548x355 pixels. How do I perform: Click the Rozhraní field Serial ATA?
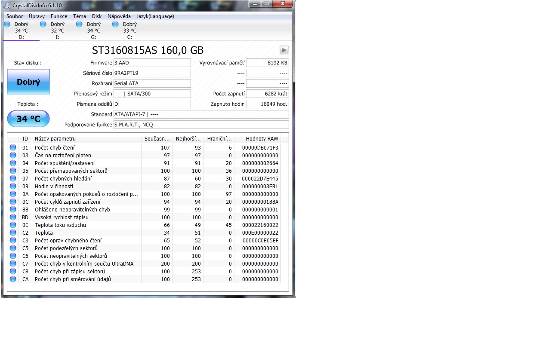[x=152, y=83]
